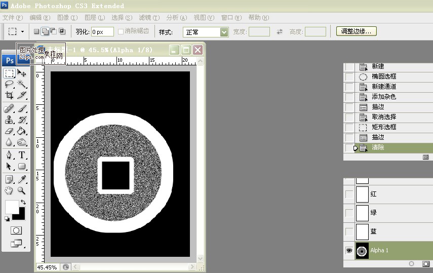
Task: Select the Zoom tool
Action: click(x=22, y=190)
